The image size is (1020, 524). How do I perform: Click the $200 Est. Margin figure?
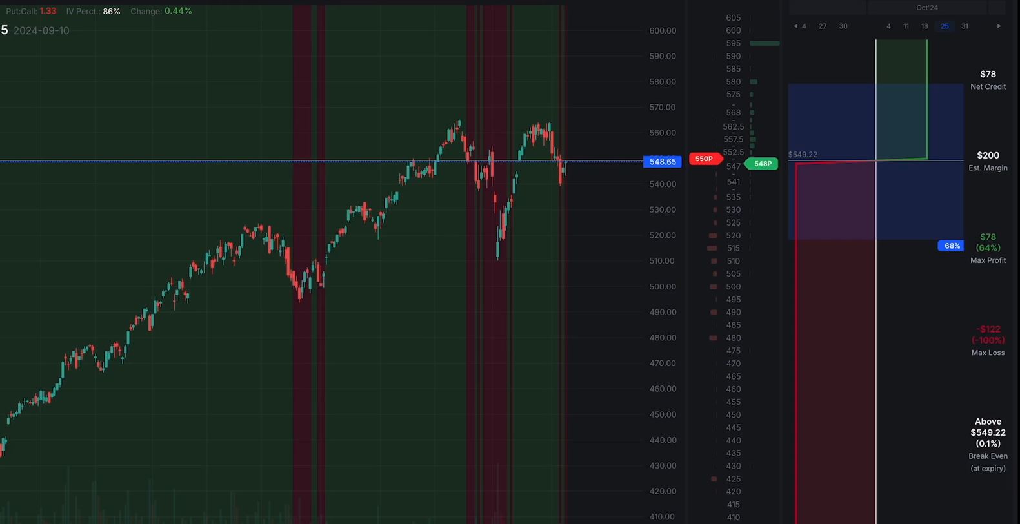pyautogui.click(x=988, y=155)
